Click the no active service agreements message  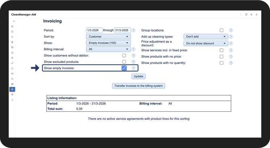pyautogui.click(x=139, y=119)
